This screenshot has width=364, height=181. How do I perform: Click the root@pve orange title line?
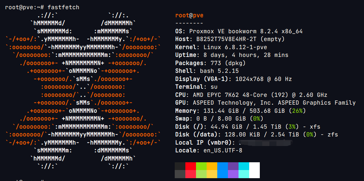189,16
